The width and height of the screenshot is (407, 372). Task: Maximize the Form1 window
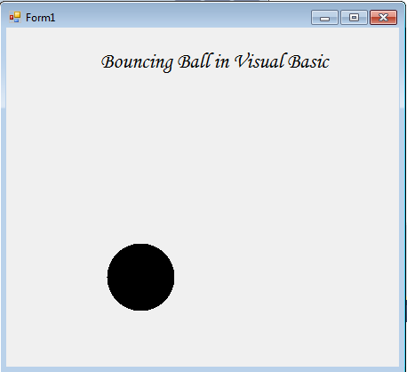click(354, 18)
